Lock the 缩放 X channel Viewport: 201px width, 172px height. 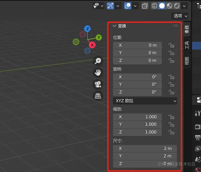[x=171, y=117]
